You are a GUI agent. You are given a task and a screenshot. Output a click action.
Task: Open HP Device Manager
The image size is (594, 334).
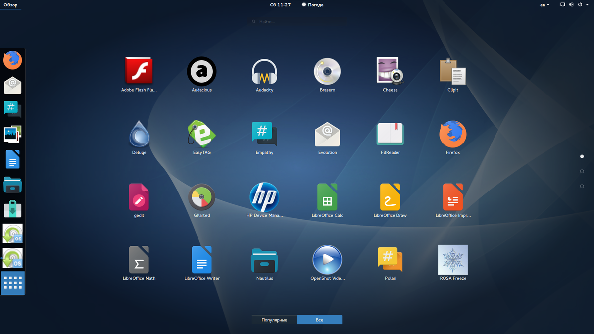[264, 197]
